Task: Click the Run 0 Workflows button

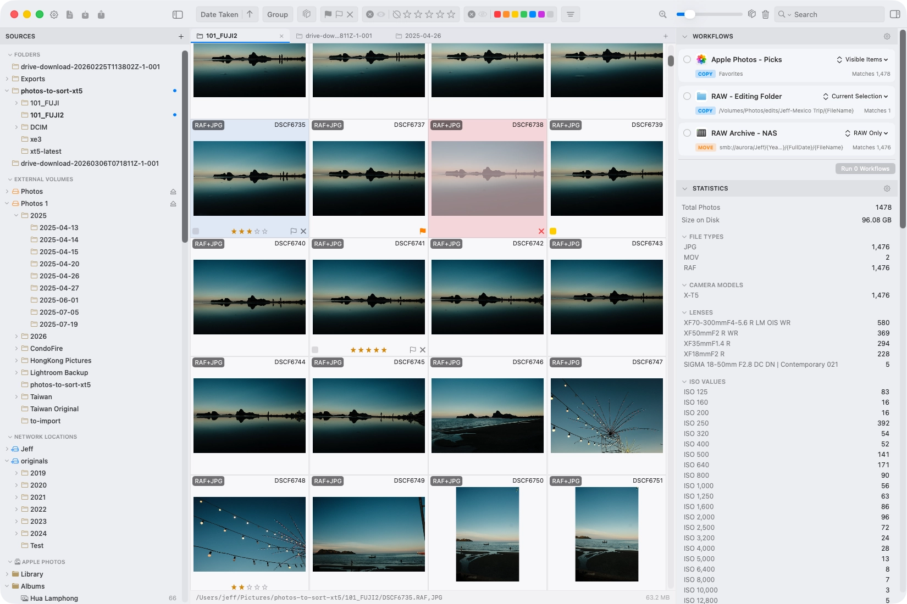Action: point(865,169)
